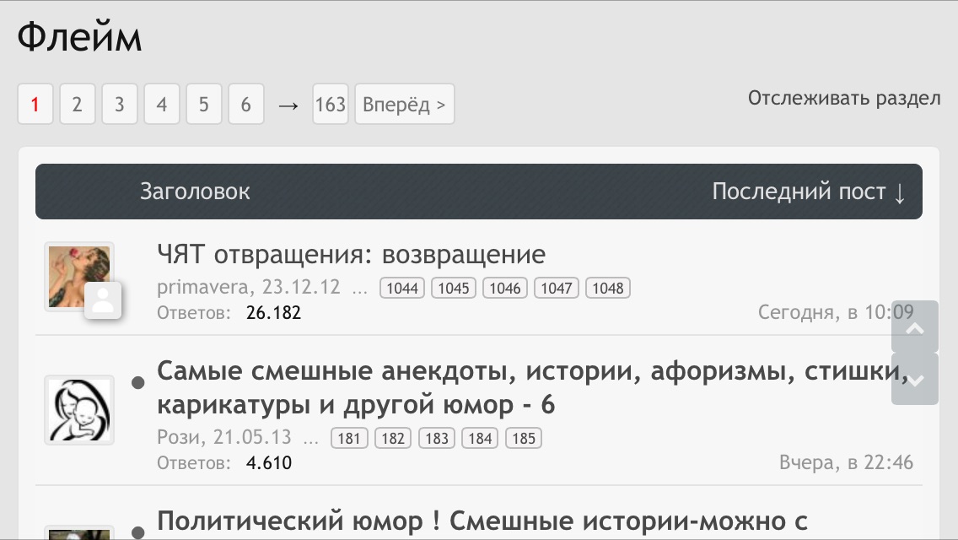
Task: Sort by the Заголовок column header
Action: coord(195,192)
